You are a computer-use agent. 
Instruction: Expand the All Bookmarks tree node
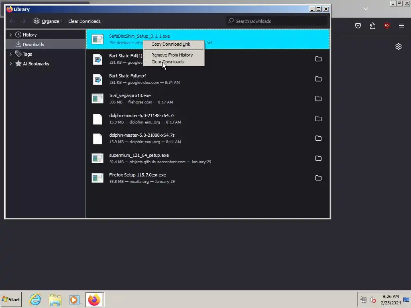point(11,64)
